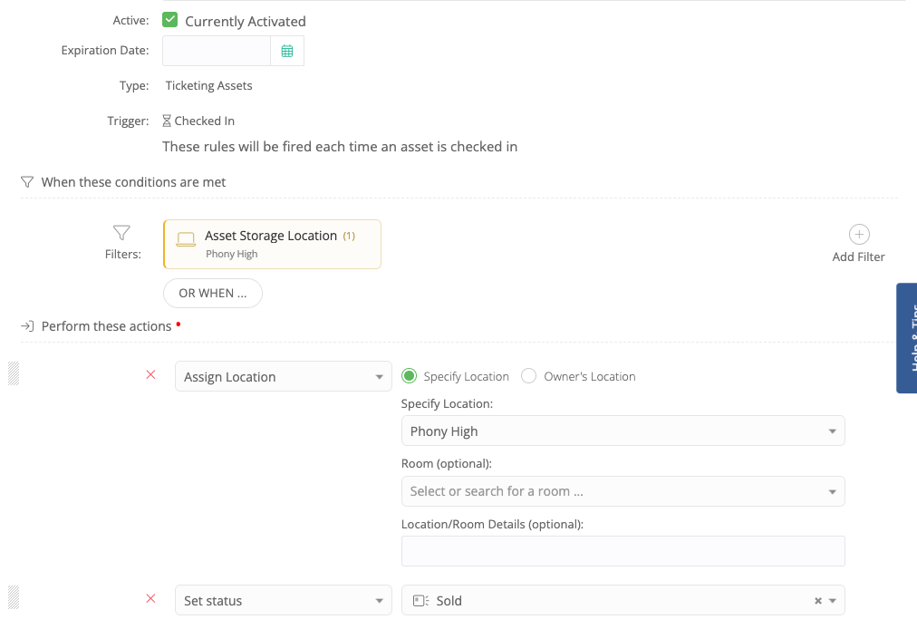Uncheck the Currently Activated checkbox
This screenshot has width=917, height=629.
169,20
